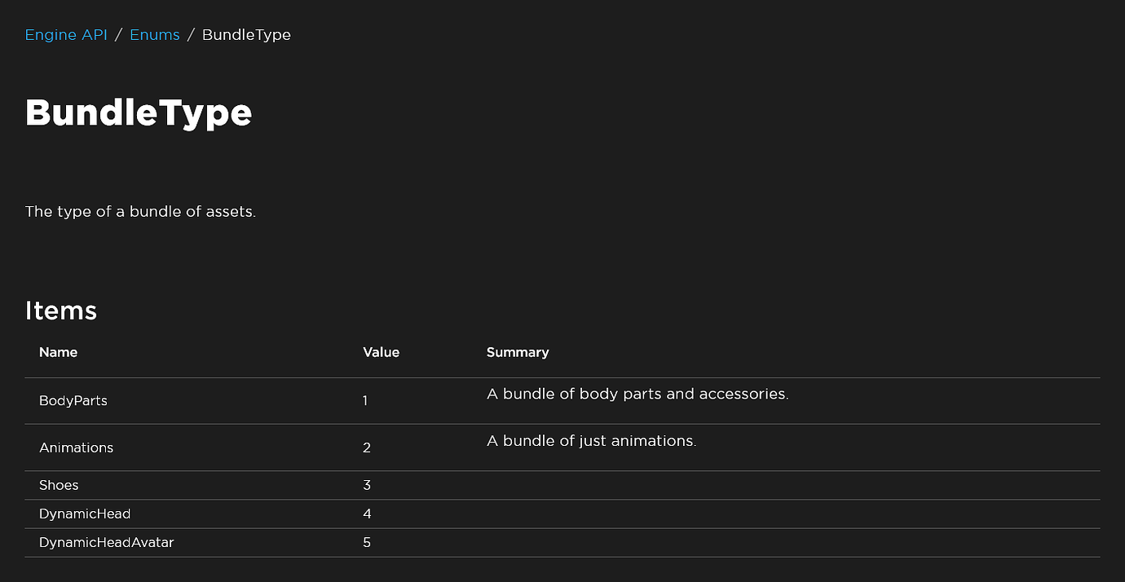Click the BundleType breadcrumb text
The image size is (1125, 582).
(x=246, y=35)
